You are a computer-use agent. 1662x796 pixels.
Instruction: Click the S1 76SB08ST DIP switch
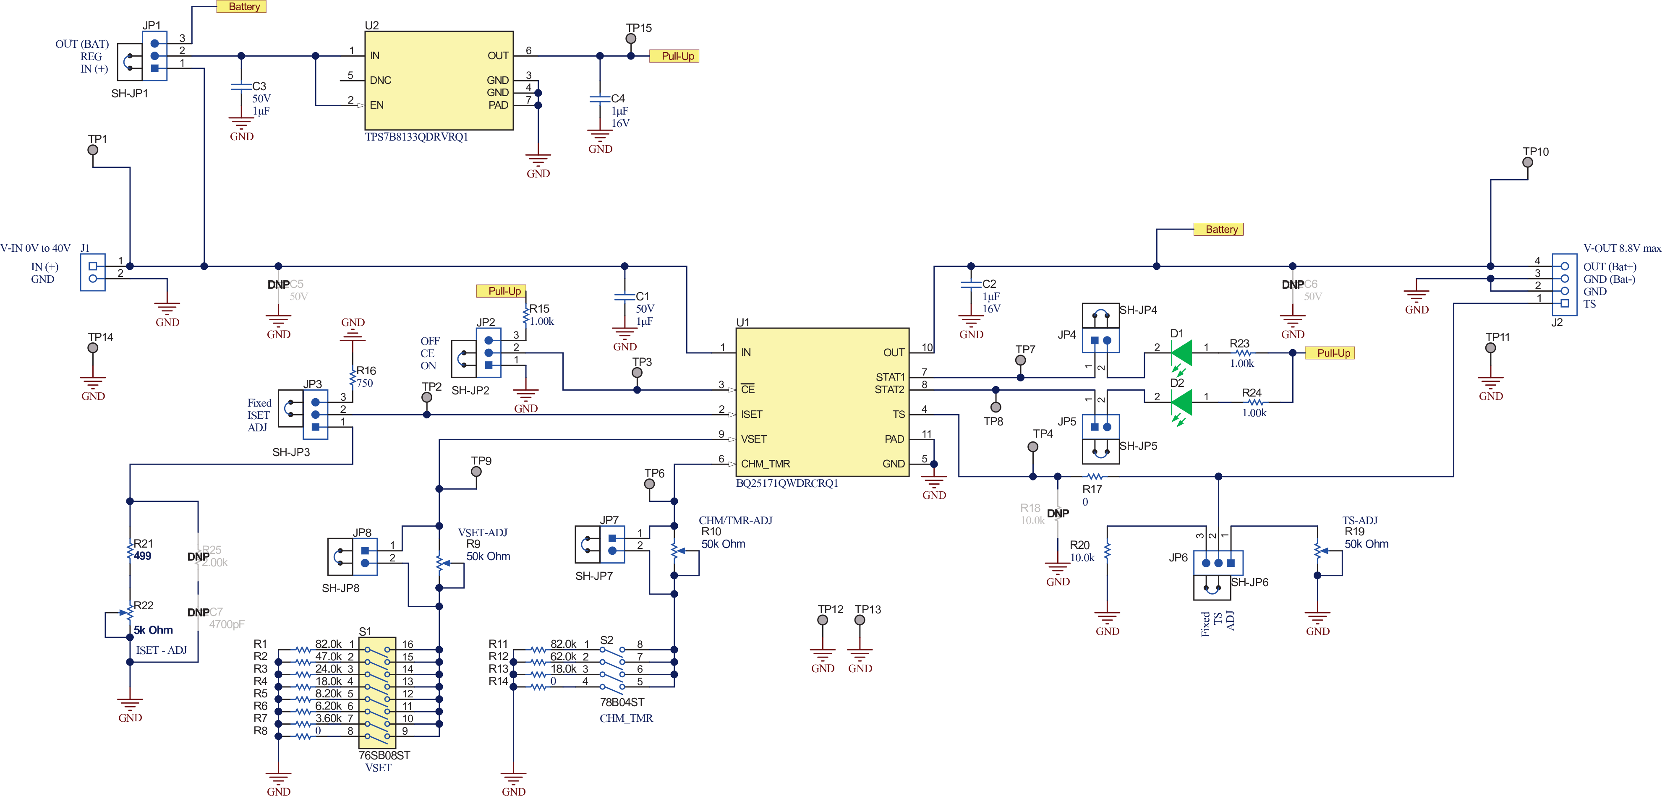pos(377,693)
